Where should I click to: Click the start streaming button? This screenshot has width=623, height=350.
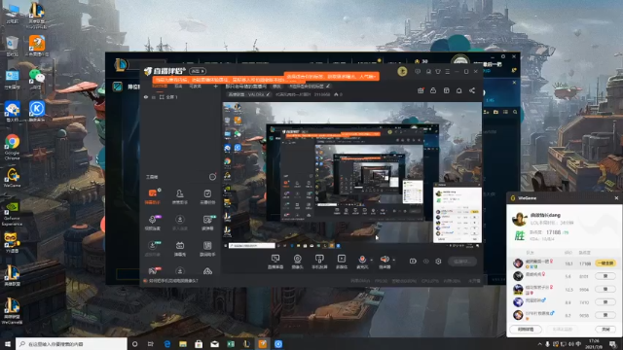coord(462,262)
